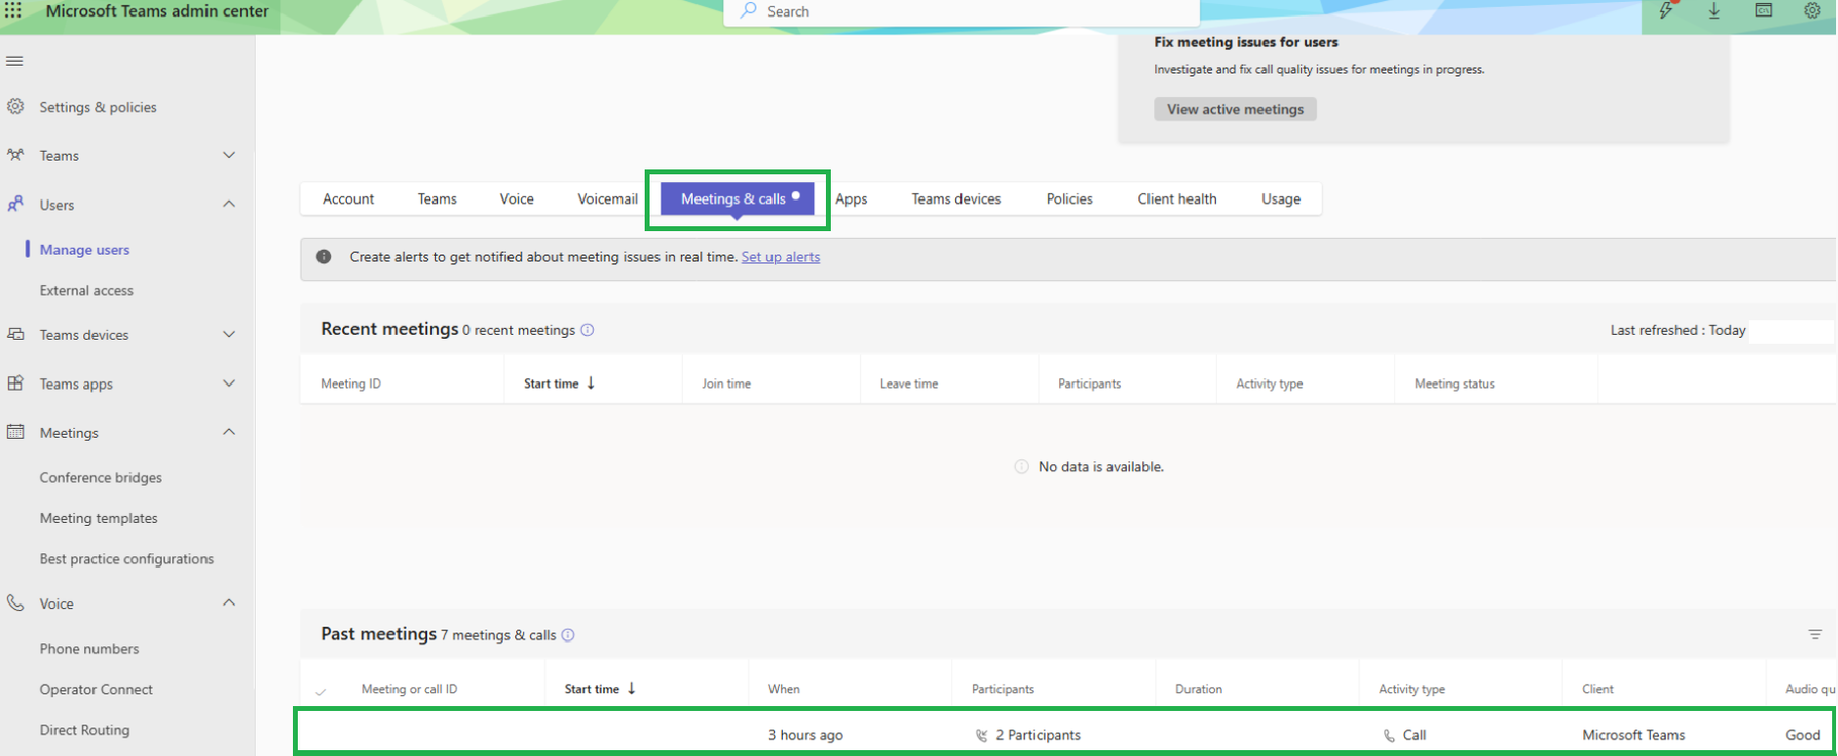This screenshot has width=1838, height=756.
Task: Switch to the Voicemail tab
Action: [607, 199]
